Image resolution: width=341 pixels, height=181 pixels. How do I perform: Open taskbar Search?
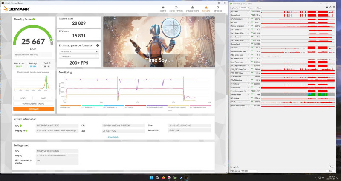tap(157, 178)
